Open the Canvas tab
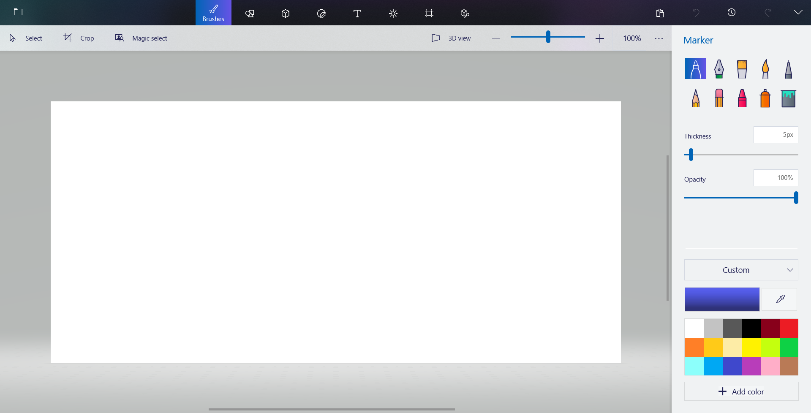 429,14
